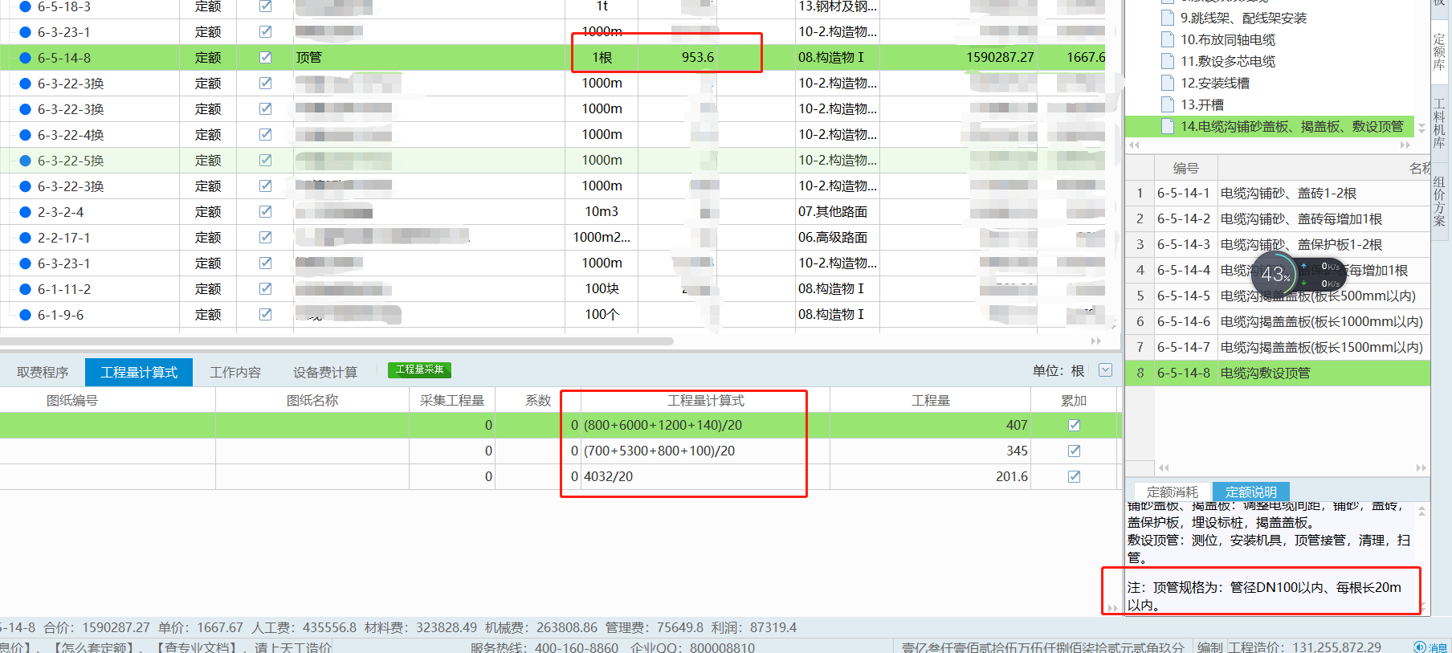
Task: Open the 工作内容 tab
Action: (235, 372)
